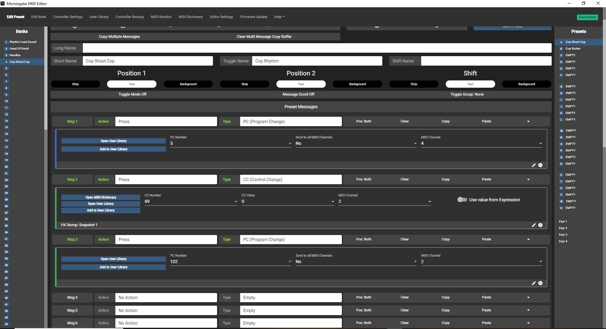Click Open MIDI Dictionary in Msg 2
The image size is (606, 329).
[x=101, y=197]
